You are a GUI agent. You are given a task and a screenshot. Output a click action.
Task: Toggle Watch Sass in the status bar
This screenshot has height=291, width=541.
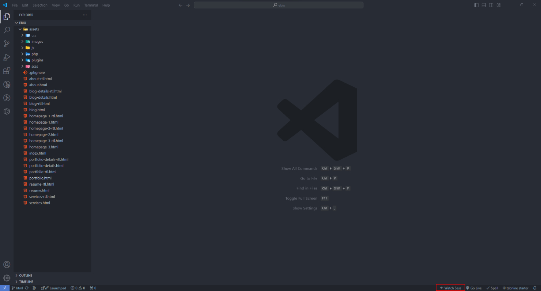click(x=450, y=288)
